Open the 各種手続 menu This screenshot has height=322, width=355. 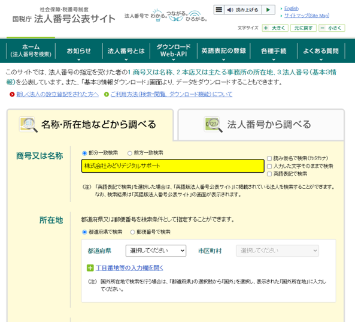[x=274, y=51]
